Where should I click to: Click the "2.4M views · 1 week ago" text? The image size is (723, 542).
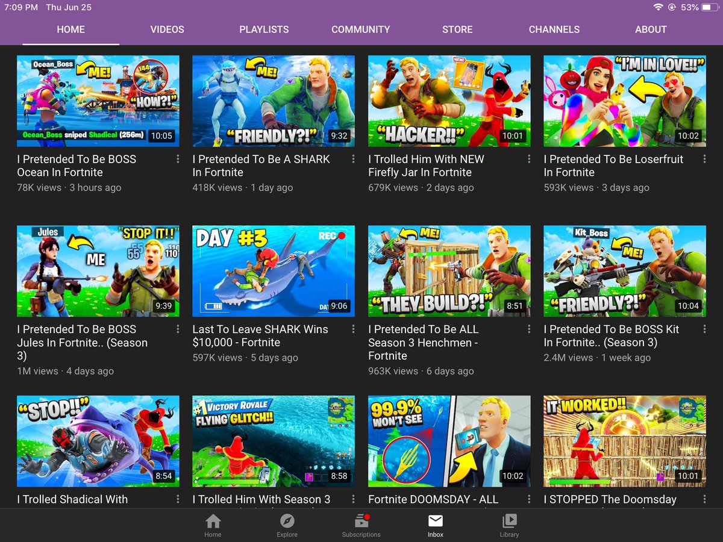pyautogui.click(x=597, y=357)
